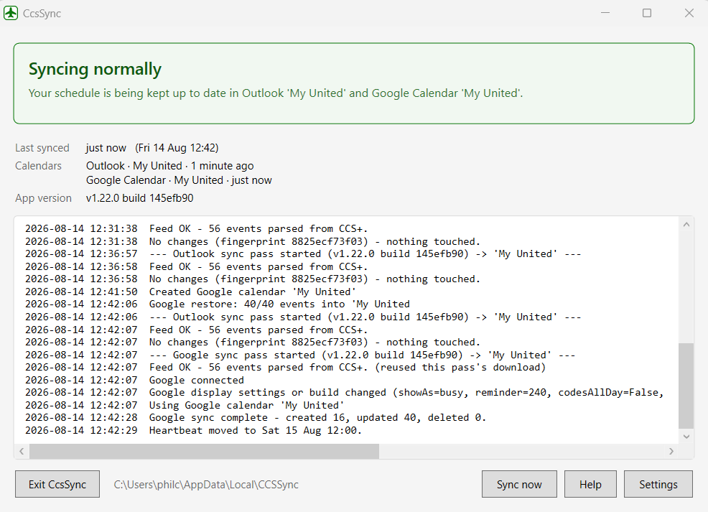Click the 12:31:38 'No changes' log line

pos(253,241)
